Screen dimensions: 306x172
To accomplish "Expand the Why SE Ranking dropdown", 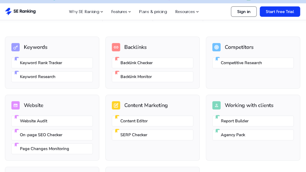I will pyautogui.click(x=86, y=12).
